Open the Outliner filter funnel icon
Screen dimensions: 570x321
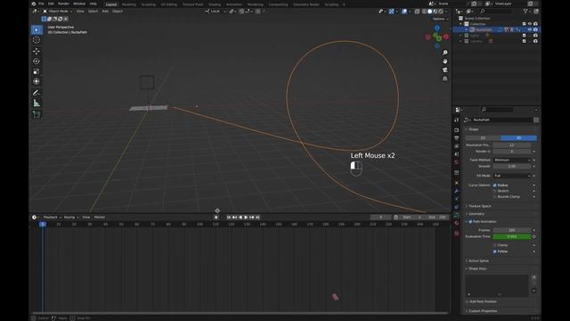[525, 12]
